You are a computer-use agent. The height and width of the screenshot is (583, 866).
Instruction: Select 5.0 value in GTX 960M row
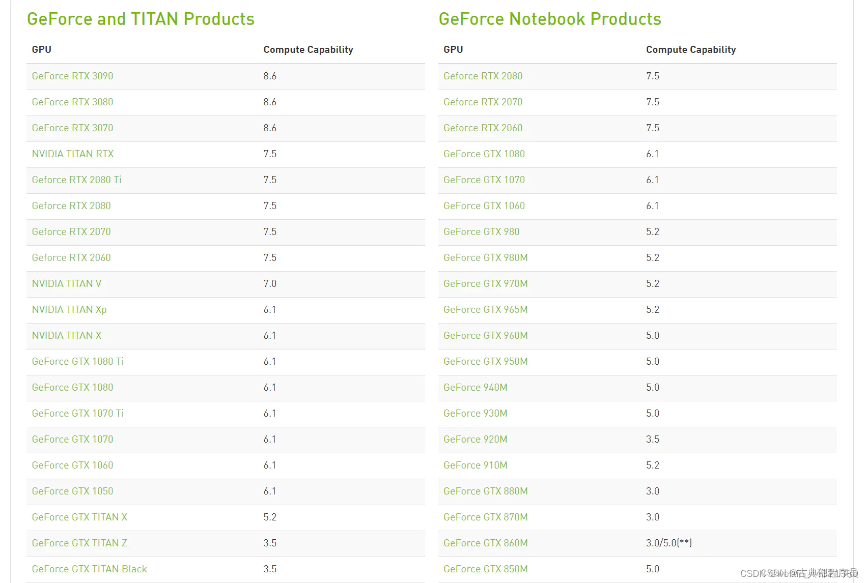(x=653, y=336)
